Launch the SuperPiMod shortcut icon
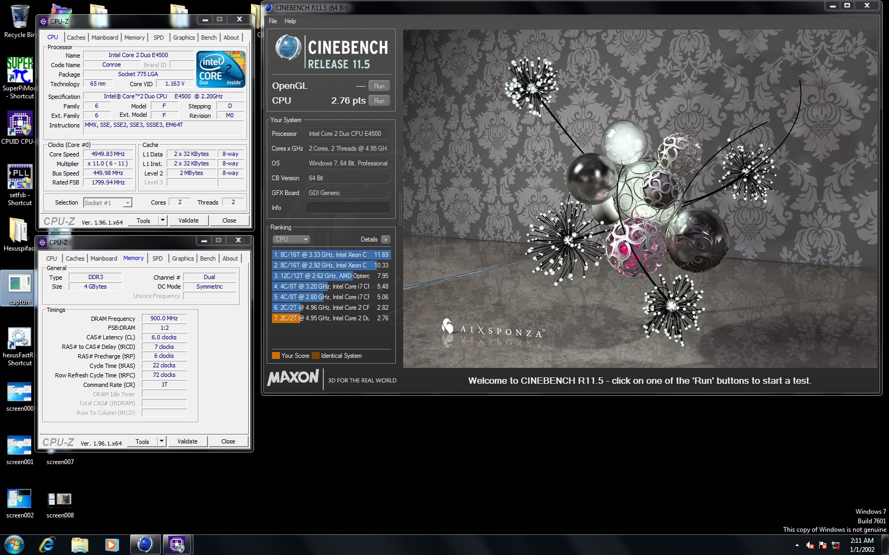Viewport: 889px width, 555px height. (x=20, y=70)
